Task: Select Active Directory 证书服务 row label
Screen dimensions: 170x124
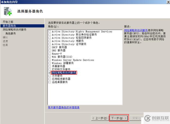Action: click(x=69, y=44)
